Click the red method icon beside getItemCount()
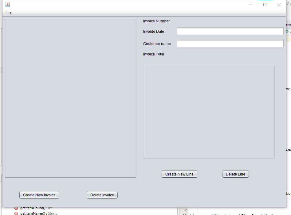 point(16,208)
